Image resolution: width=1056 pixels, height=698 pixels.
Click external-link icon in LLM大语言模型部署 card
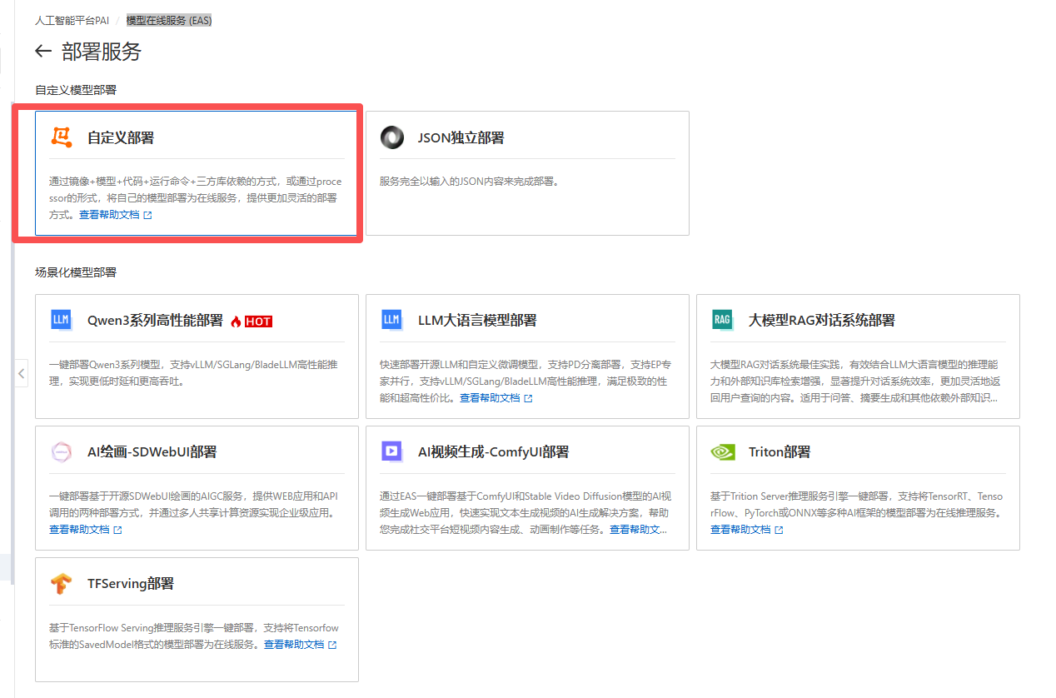(x=528, y=398)
